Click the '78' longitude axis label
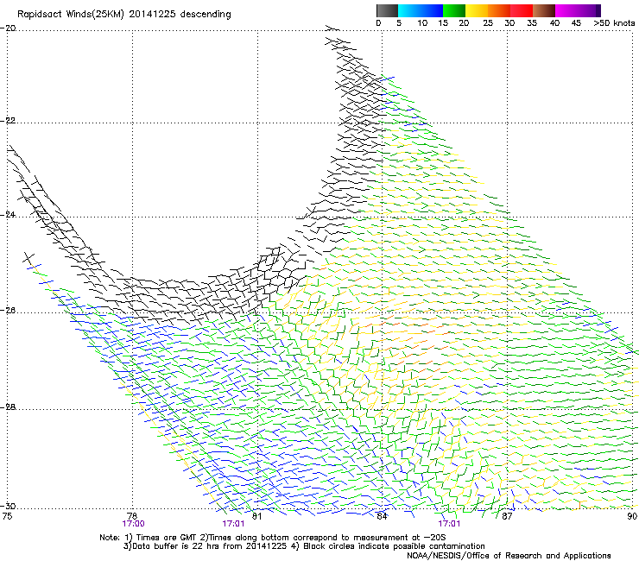639x561 pixels. 132,516
